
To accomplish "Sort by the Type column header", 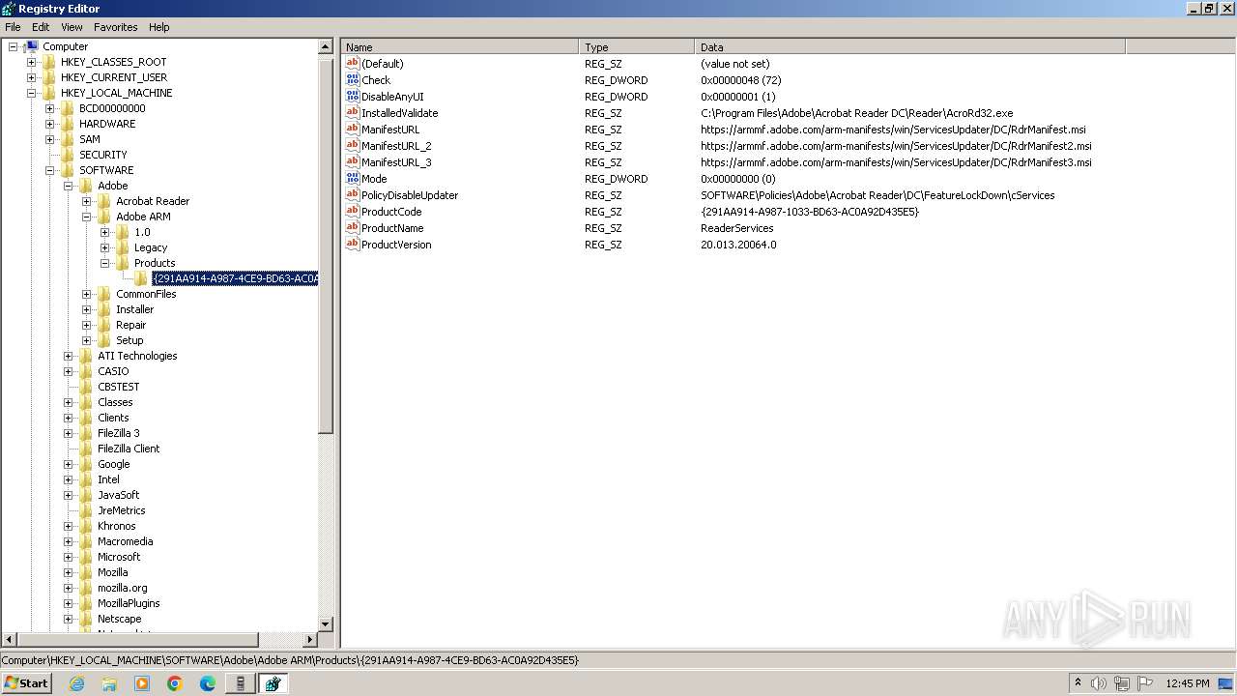I will tap(637, 46).
